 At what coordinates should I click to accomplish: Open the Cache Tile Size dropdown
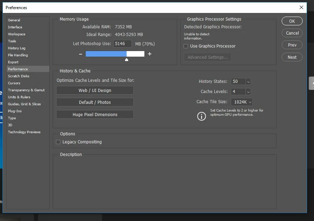click(242, 102)
